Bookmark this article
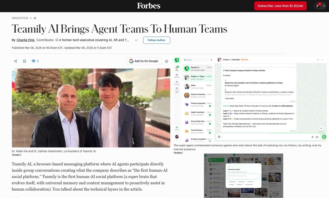The height and width of the screenshot is (198, 329). (x=24, y=61)
